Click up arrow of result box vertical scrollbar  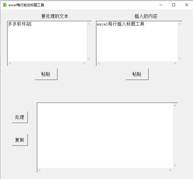tap(175, 106)
